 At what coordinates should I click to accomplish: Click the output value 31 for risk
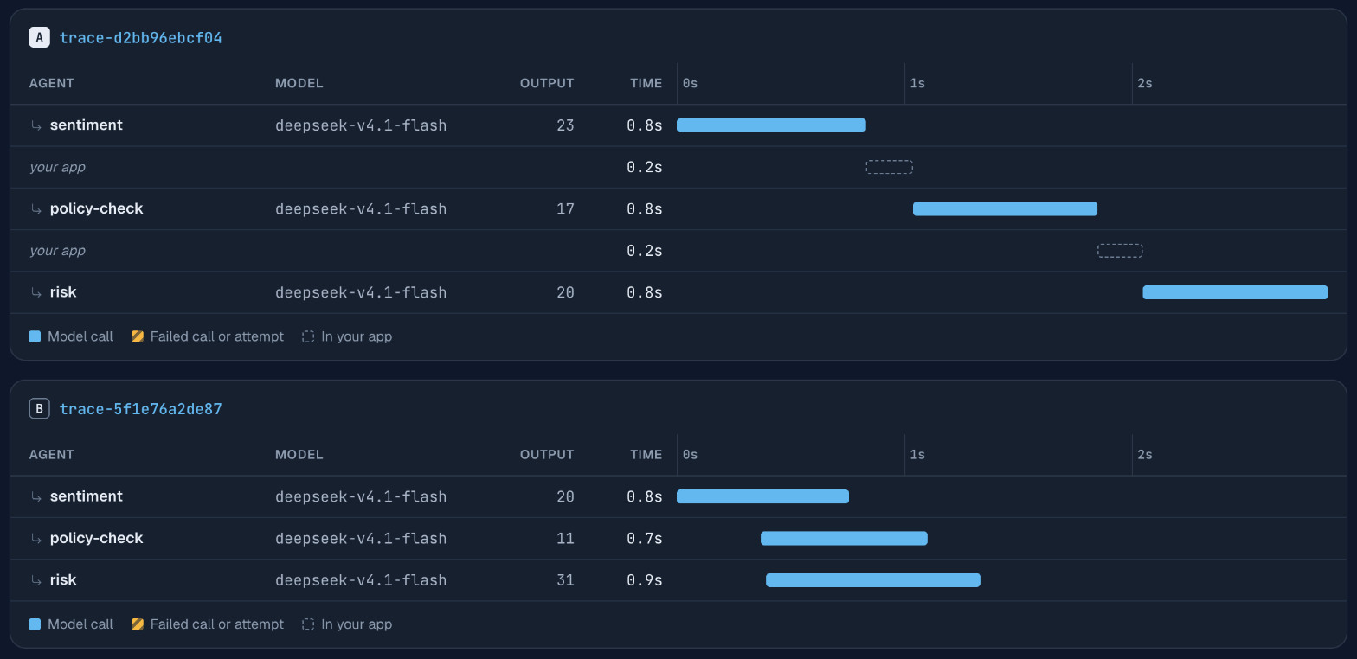tap(565, 580)
